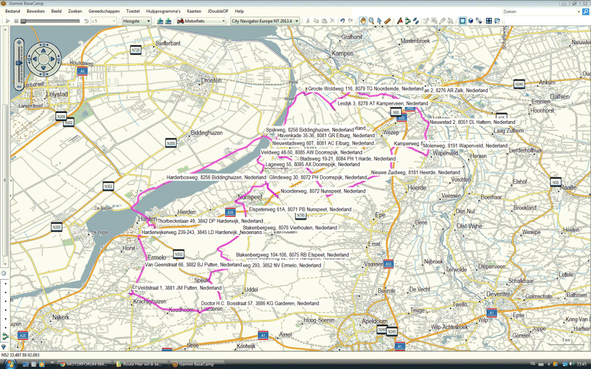Open the Kaarten menu
The height and width of the screenshot is (369, 591).
click(x=194, y=12)
